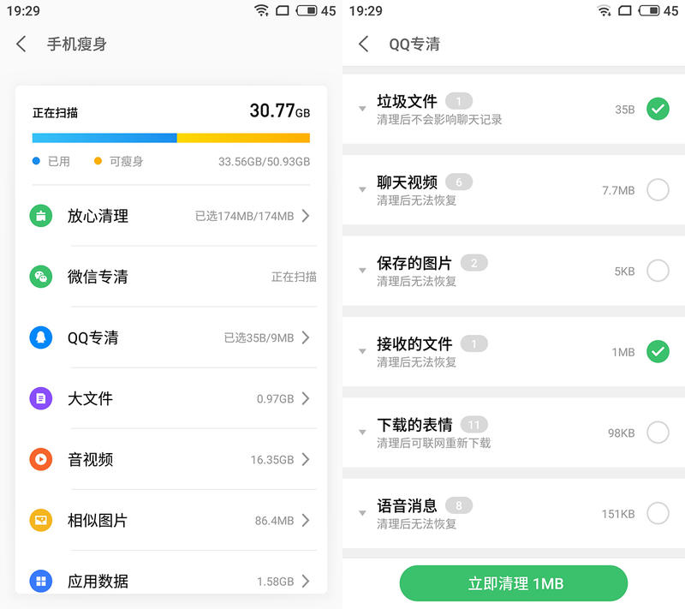Viewport: 685px width, 609px height.
Task: Tap the blue 应用数据 grid icon
Action: click(x=41, y=581)
